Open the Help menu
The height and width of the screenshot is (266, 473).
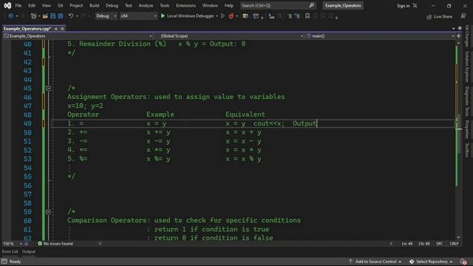click(x=229, y=5)
